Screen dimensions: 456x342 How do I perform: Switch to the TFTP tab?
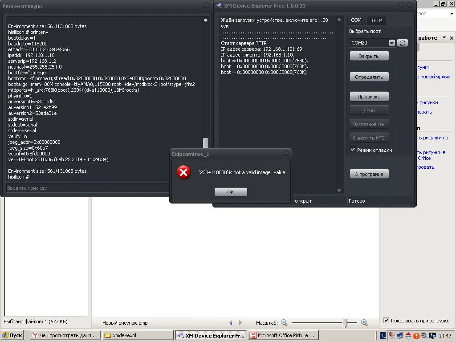click(x=376, y=20)
